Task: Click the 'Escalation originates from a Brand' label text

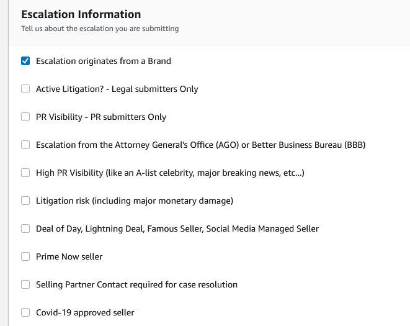Action: [104, 61]
